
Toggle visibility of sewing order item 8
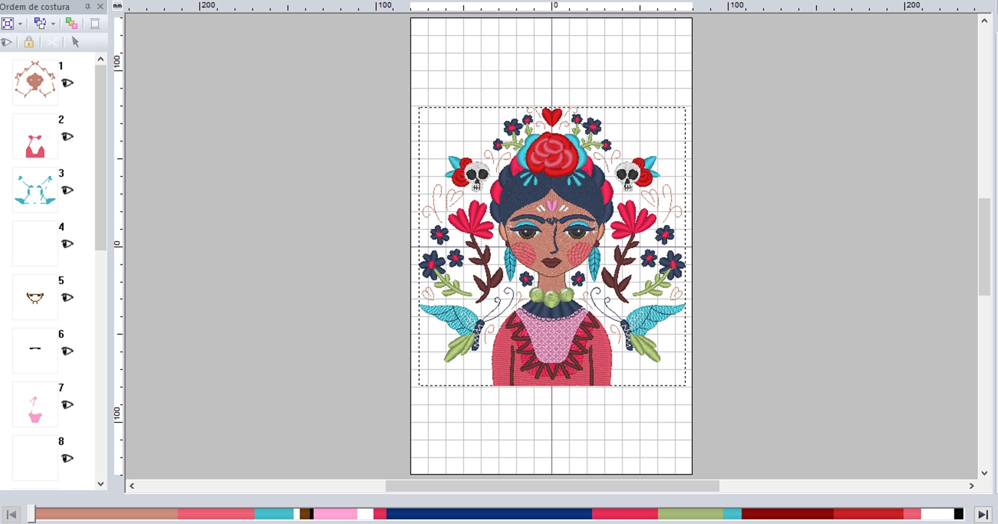click(67, 458)
